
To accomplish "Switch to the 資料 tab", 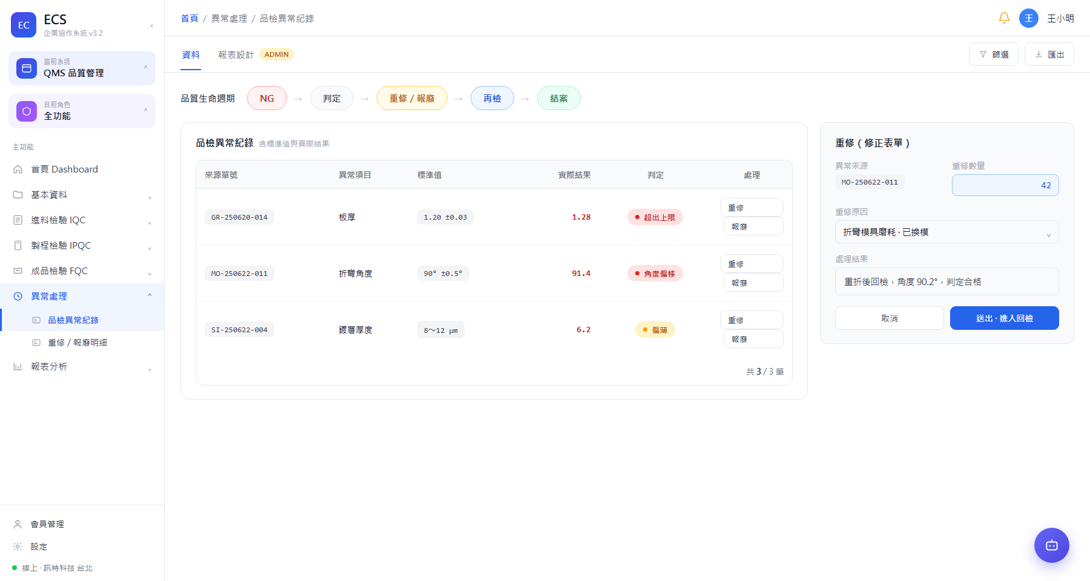I will pos(191,55).
